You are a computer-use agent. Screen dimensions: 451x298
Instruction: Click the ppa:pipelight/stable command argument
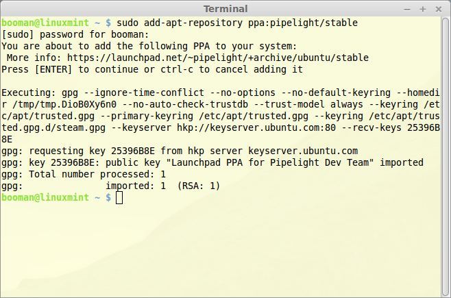[x=303, y=23]
